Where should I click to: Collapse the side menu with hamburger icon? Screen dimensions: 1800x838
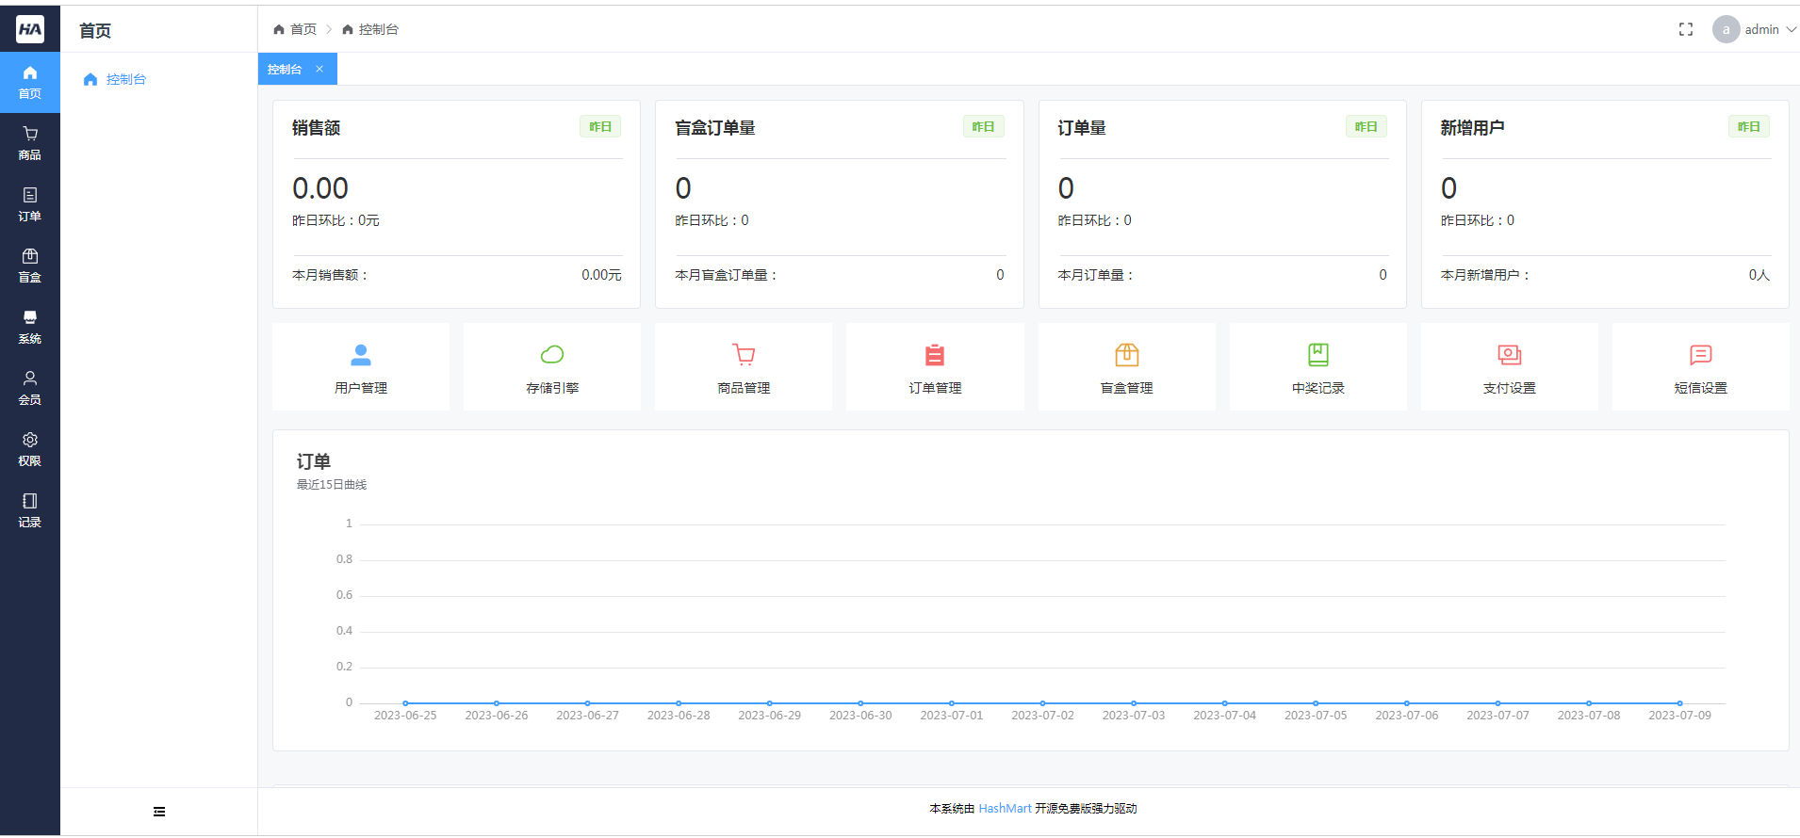point(159,812)
